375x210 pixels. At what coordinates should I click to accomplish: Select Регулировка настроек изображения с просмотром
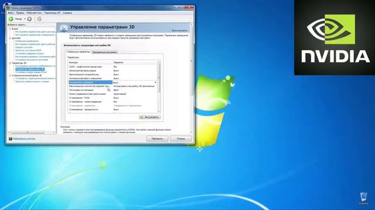coord(35,66)
